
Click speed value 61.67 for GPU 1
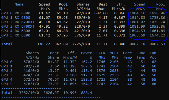coord(45,18)
